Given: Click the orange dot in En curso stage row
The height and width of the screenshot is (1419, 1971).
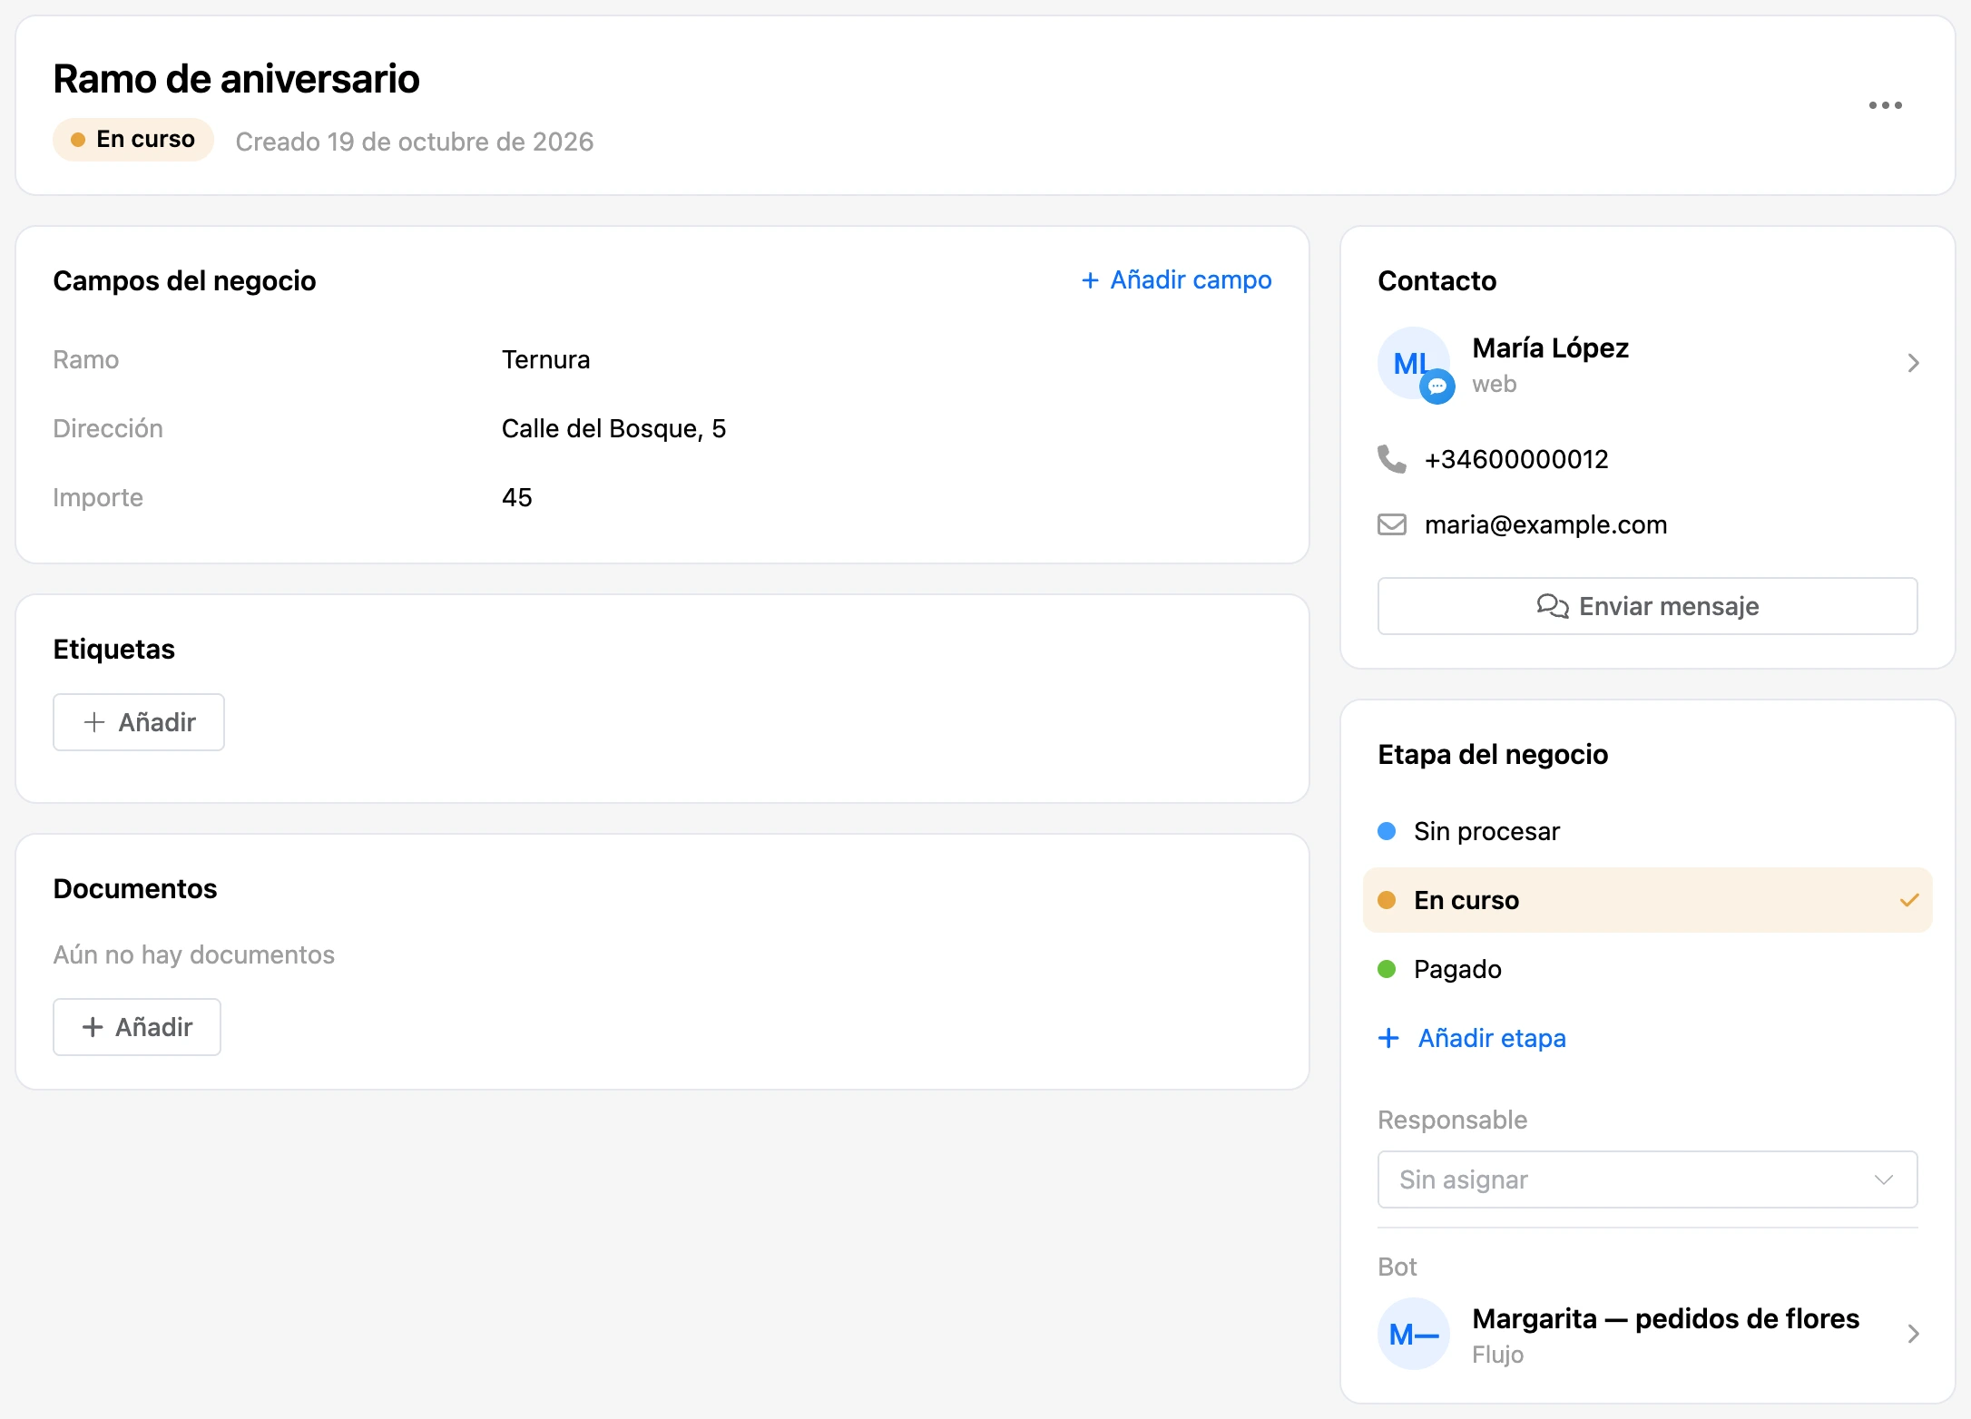Looking at the screenshot, I should pos(1387,900).
